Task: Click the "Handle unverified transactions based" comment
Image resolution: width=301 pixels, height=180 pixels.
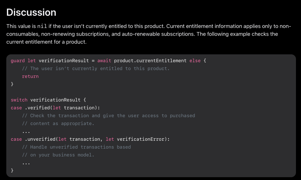Action: tap(76, 147)
